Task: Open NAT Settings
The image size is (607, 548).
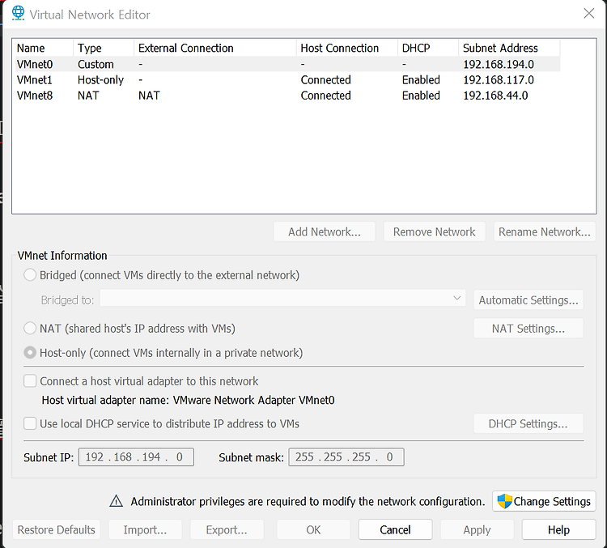Action: click(528, 329)
